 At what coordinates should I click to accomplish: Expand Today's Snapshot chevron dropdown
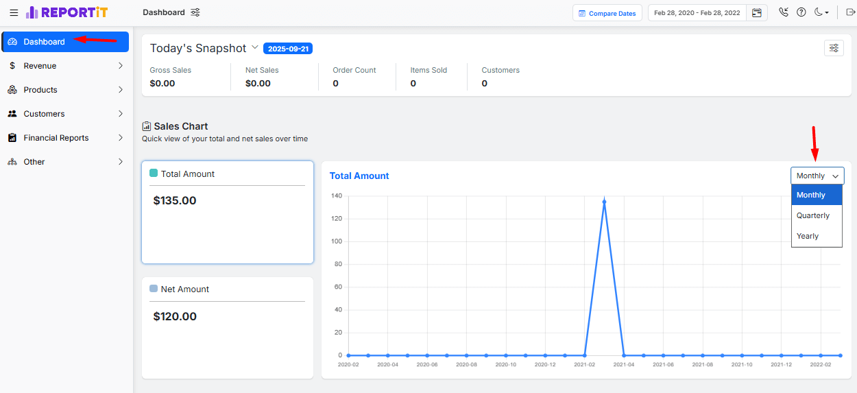pos(255,47)
